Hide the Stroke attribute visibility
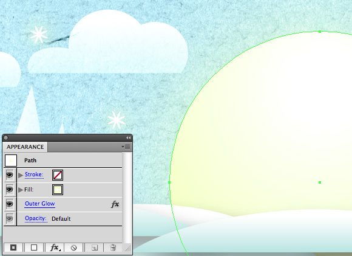The height and width of the screenshot is (256, 352). 10,175
